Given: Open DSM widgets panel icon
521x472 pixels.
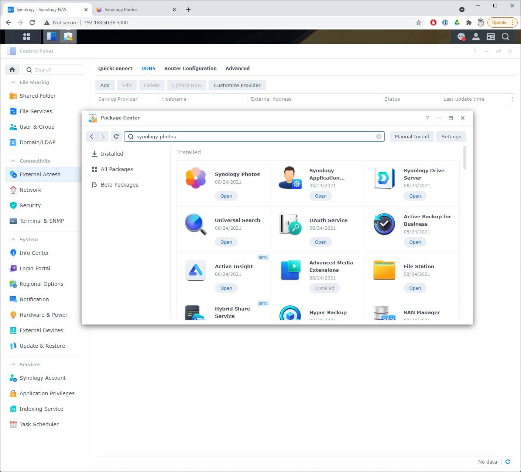Looking at the screenshot, I should click(x=491, y=37).
